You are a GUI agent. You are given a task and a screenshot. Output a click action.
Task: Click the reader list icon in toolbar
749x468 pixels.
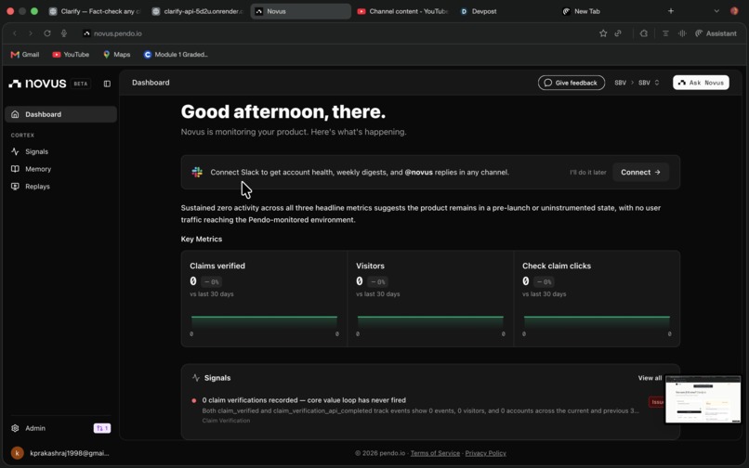coord(665,33)
